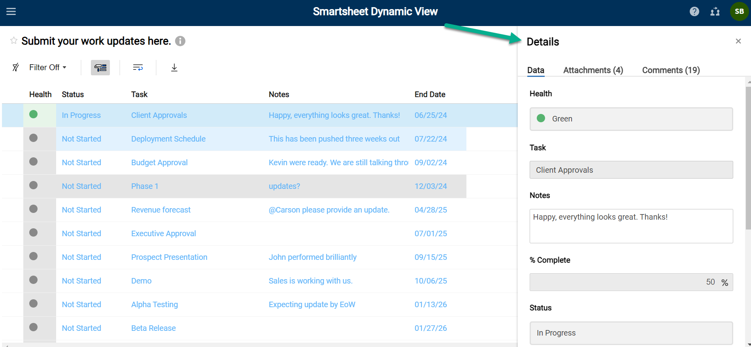Open the help question mark icon
The image size is (751, 347).
pos(694,11)
